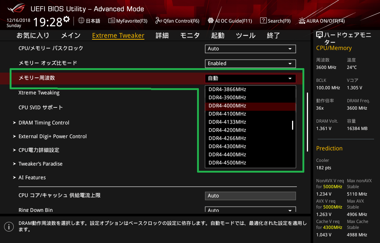Click the MyFavorite list icon

point(111,21)
